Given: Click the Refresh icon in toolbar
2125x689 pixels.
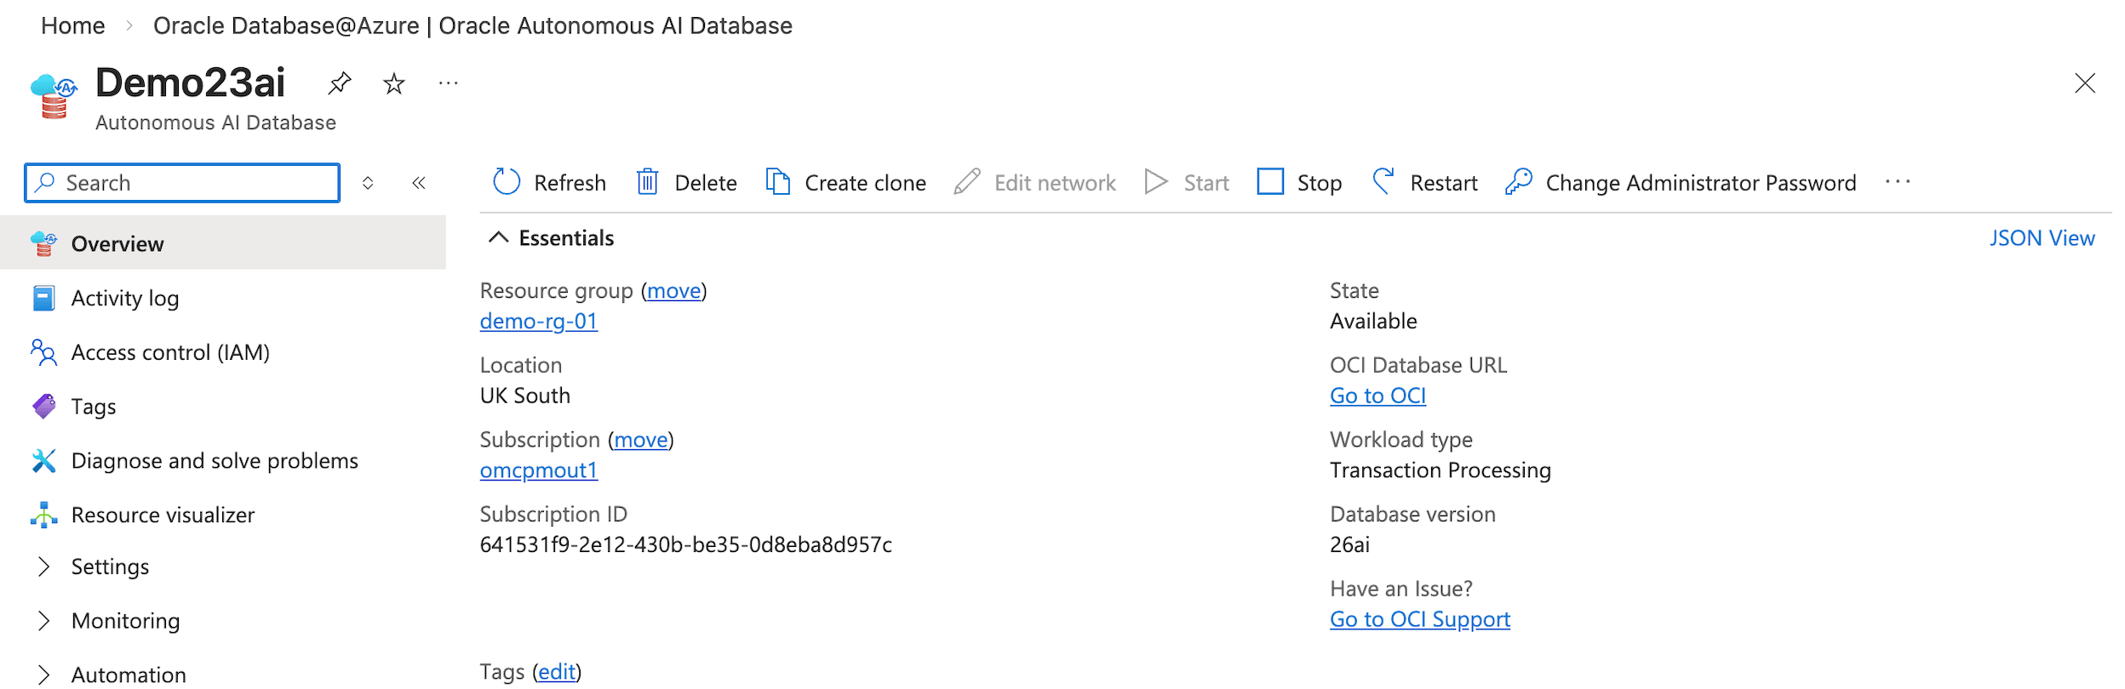Looking at the screenshot, I should 507,182.
